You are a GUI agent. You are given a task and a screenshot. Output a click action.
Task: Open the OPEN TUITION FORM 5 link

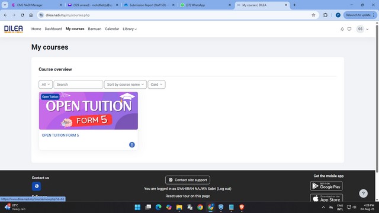point(60,135)
